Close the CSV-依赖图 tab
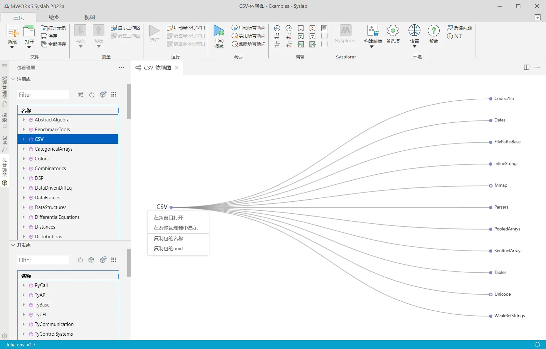Image resolution: width=546 pixels, height=349 pixels. pos(177,68)
